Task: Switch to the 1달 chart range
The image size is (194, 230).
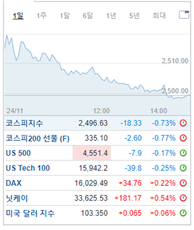Action: point(64,16)
